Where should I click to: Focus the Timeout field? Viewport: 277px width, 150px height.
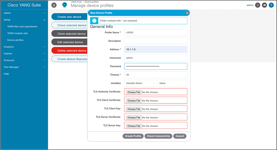pyautogui.click(x=156, y=75)
